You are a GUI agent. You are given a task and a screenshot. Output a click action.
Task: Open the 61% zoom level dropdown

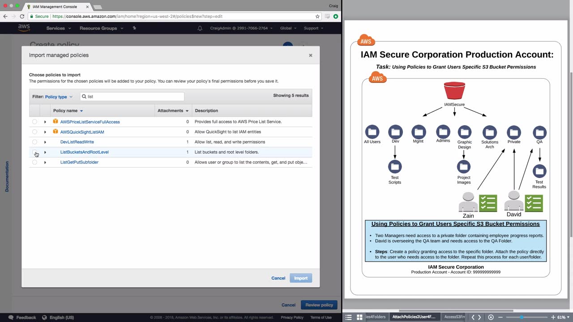pos(564,317)
